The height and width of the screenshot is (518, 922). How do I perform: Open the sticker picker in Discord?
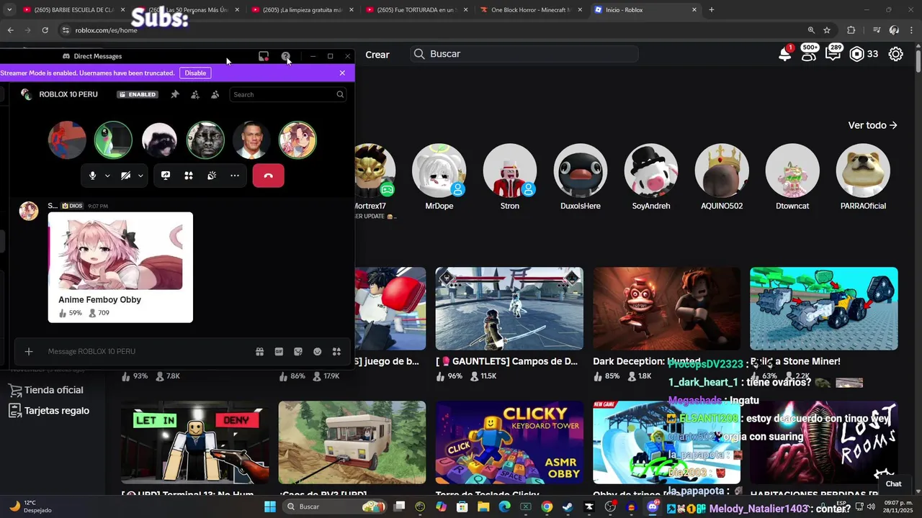[298, 352]
